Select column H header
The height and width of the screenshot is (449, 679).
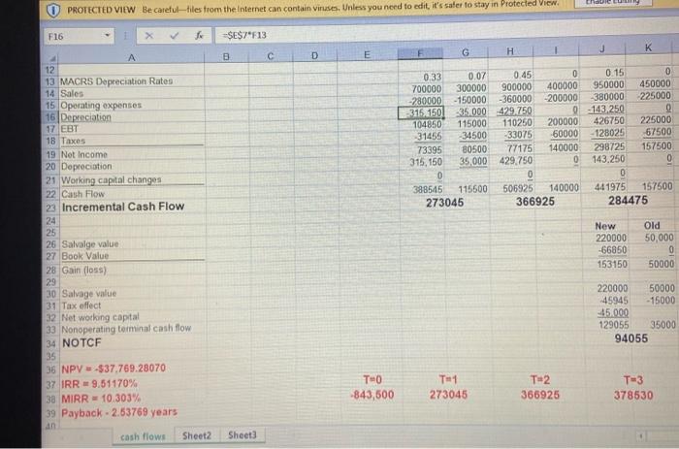[x=510, y=51]
